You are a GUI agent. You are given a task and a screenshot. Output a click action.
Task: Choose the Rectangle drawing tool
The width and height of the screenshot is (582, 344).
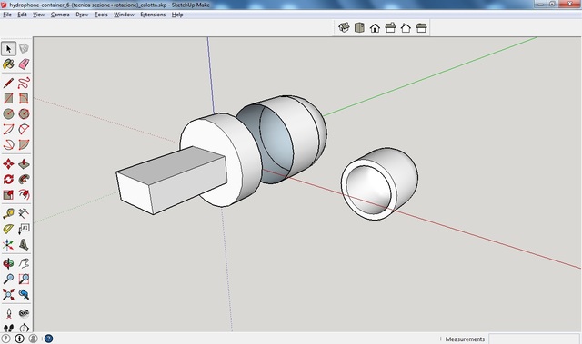(8, 99)
